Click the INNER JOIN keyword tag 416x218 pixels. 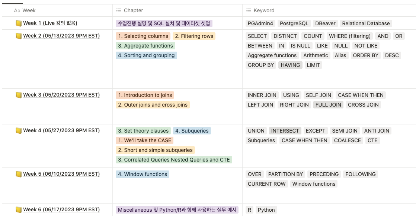[262, 95]
